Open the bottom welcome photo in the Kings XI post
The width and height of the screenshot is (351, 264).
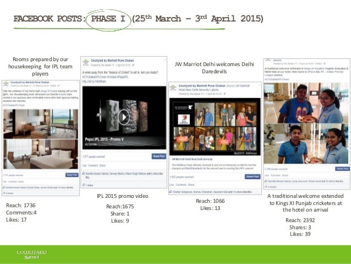point(306,143)
